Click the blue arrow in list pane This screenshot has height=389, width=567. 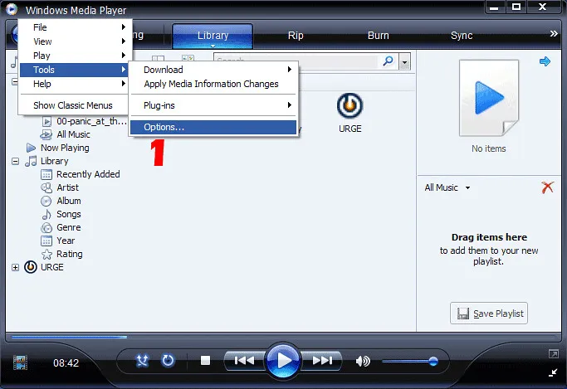click(x=545, y=61)
